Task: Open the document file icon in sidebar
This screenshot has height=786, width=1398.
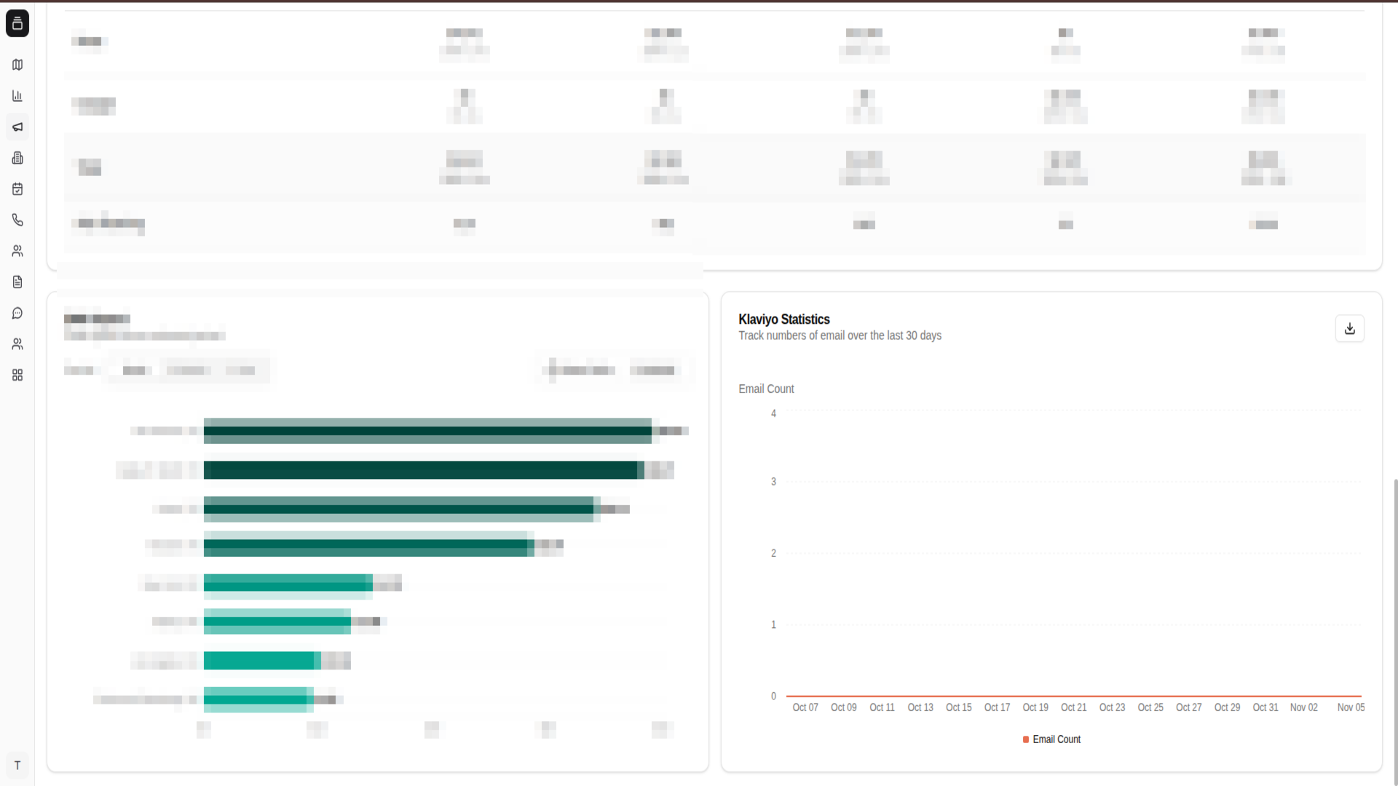Action: click(x=17, y=282)
